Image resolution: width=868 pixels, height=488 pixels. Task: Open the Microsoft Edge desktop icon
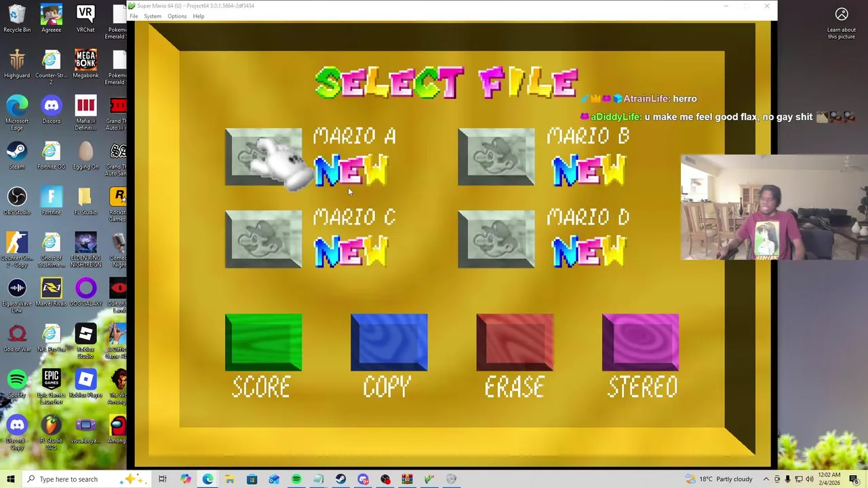point(17,113)
